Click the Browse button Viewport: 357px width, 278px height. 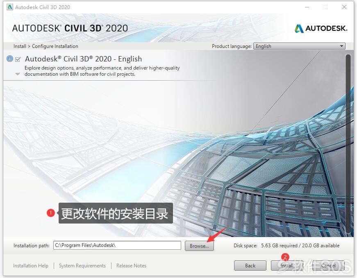tap(199, 246)
